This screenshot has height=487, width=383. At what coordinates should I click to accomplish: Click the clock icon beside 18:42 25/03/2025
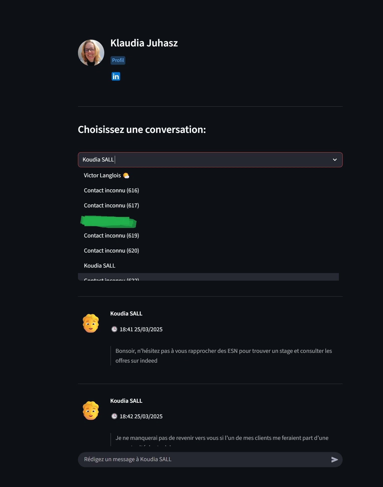(115, 416)
